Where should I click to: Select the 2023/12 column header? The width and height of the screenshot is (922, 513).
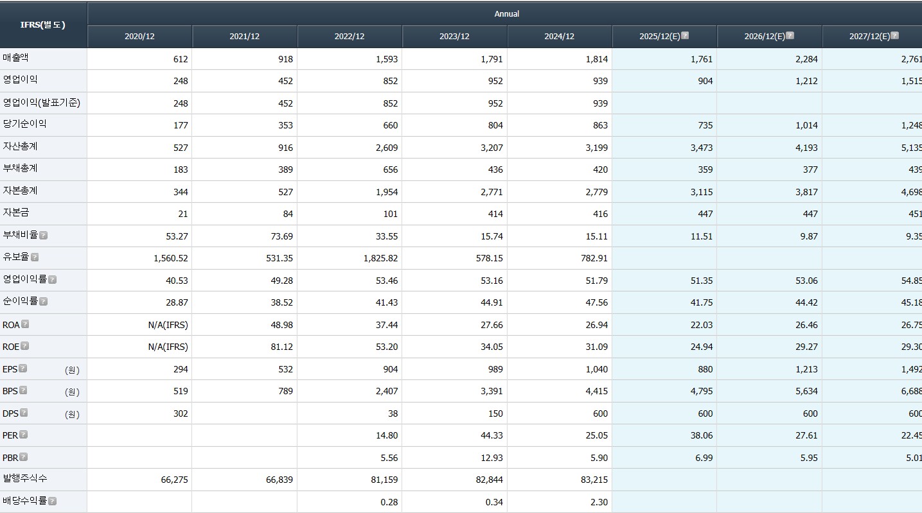(x=454, y=37)
